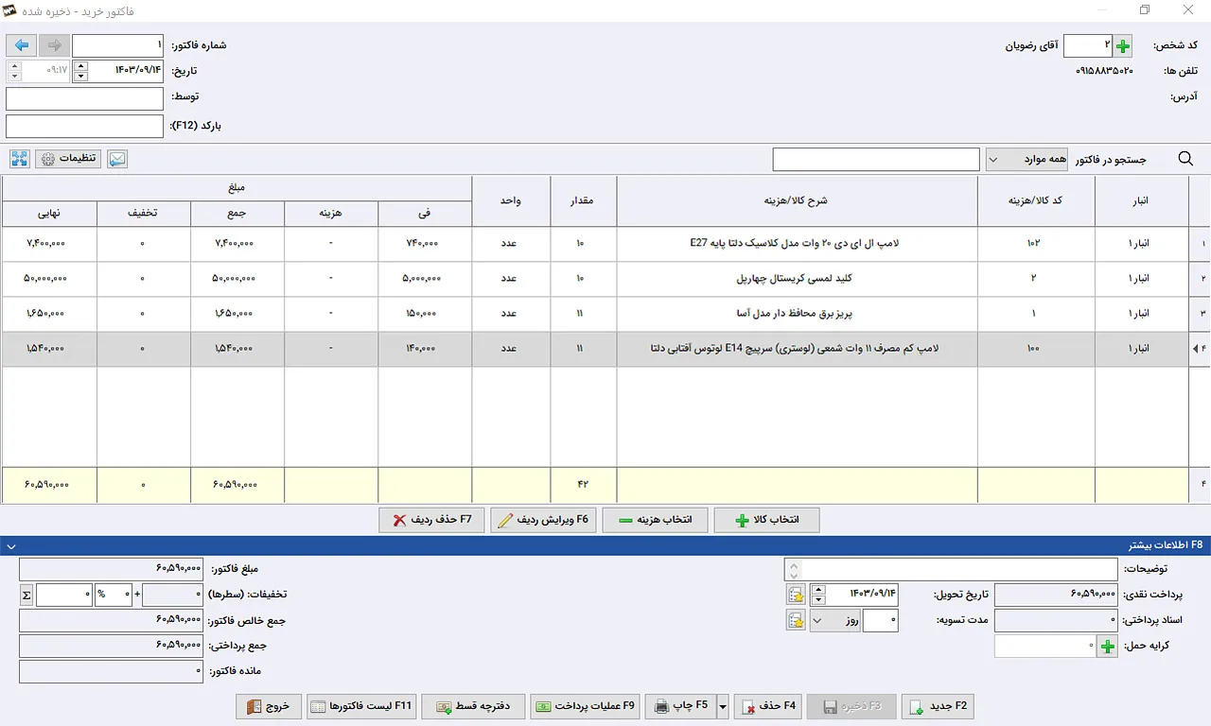
Task: Open F11 لیست فاکتورها invoice list
Action: [361, 706]
